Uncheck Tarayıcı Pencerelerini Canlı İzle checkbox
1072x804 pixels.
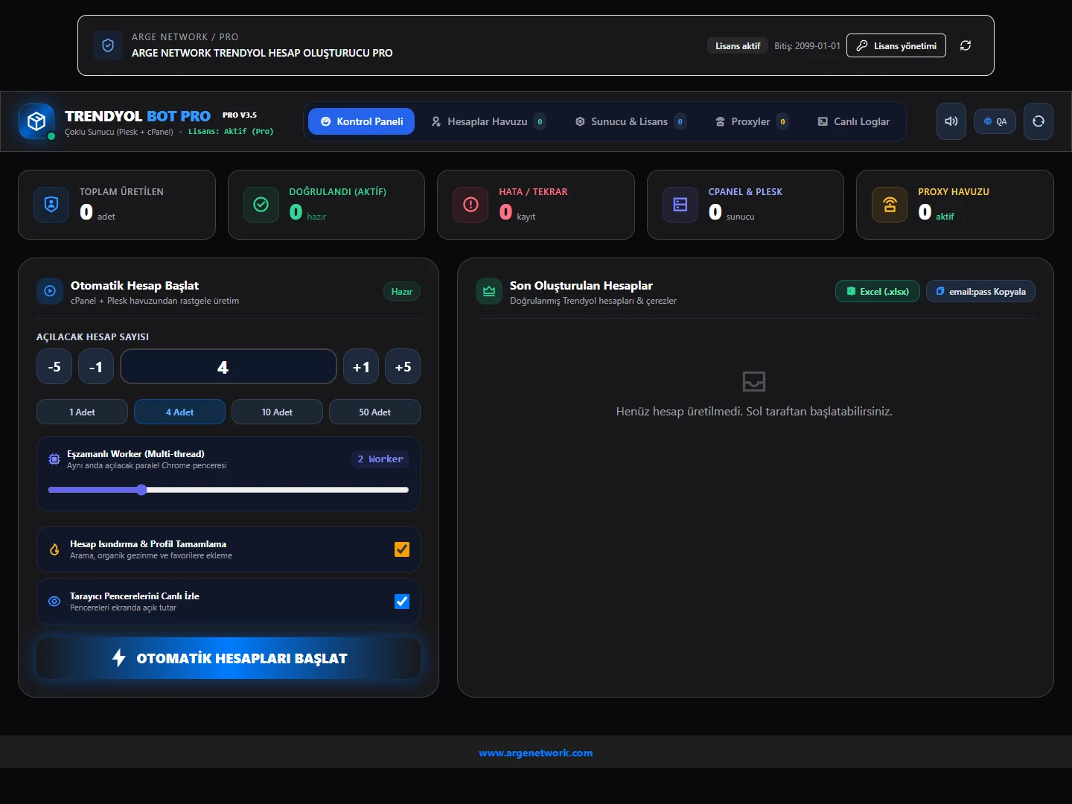coord(402,602)
